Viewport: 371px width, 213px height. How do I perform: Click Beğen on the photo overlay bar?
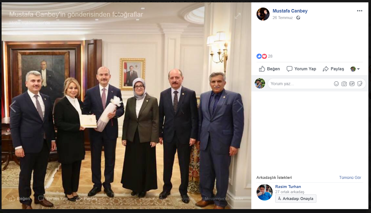click(x=20, y=198)
